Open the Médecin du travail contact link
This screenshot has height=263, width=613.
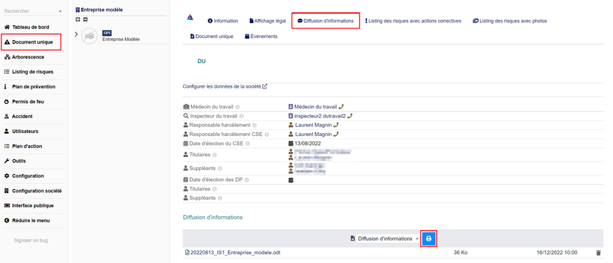[x=315, y=106]
